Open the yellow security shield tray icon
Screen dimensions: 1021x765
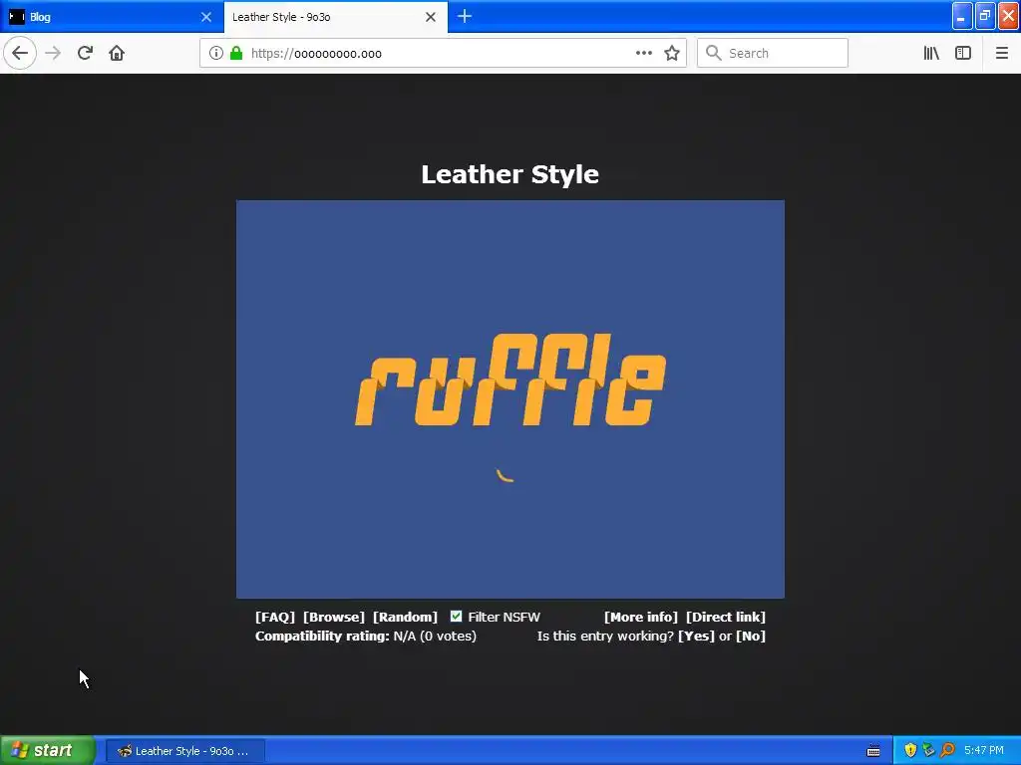pos(910,750)
